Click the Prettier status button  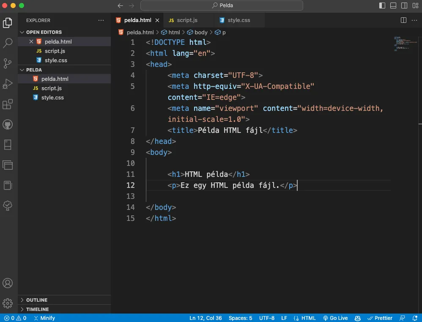[x=380, y=318]
